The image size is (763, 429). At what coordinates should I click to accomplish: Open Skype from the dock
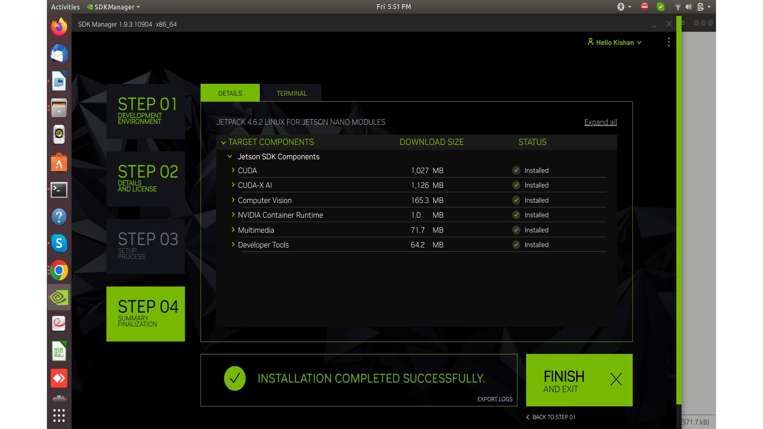pyautogui.click(x=59, y=243)
